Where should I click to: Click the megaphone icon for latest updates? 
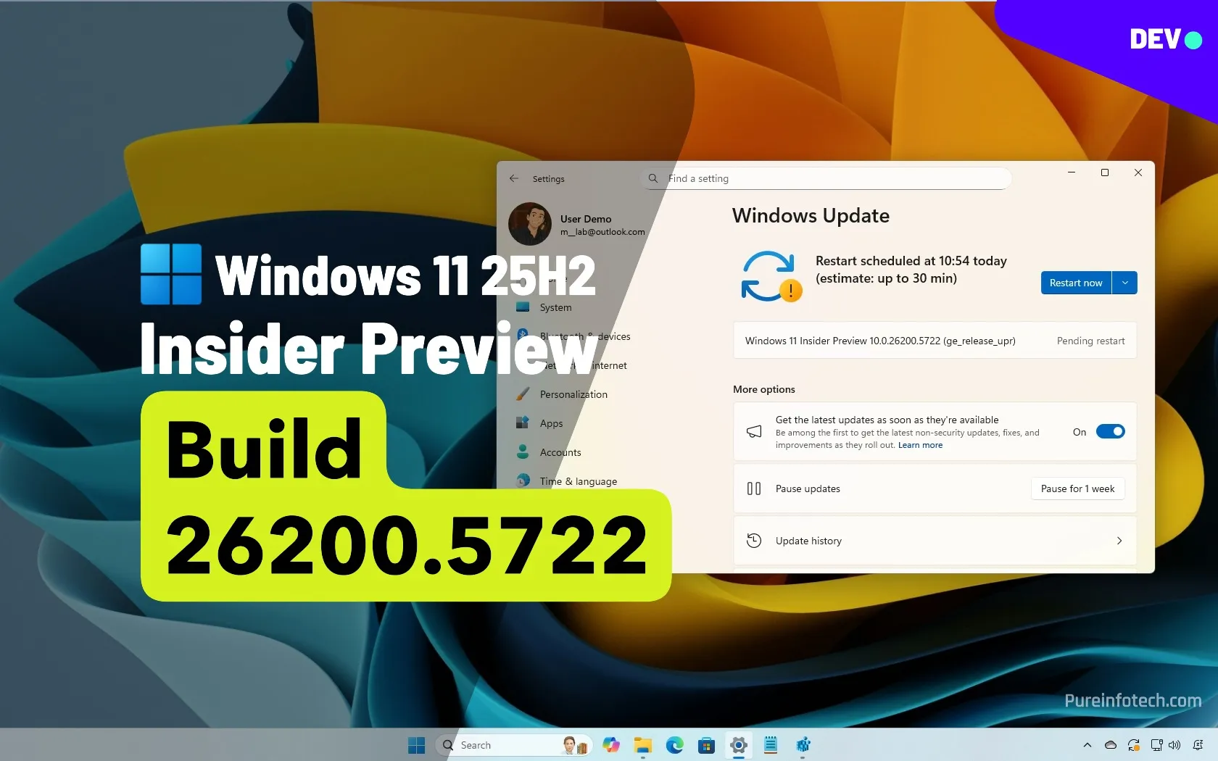click(754, 432)
